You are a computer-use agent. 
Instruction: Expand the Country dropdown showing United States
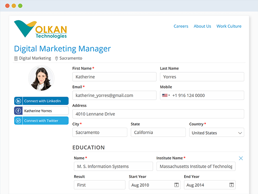tap(217, 133)
